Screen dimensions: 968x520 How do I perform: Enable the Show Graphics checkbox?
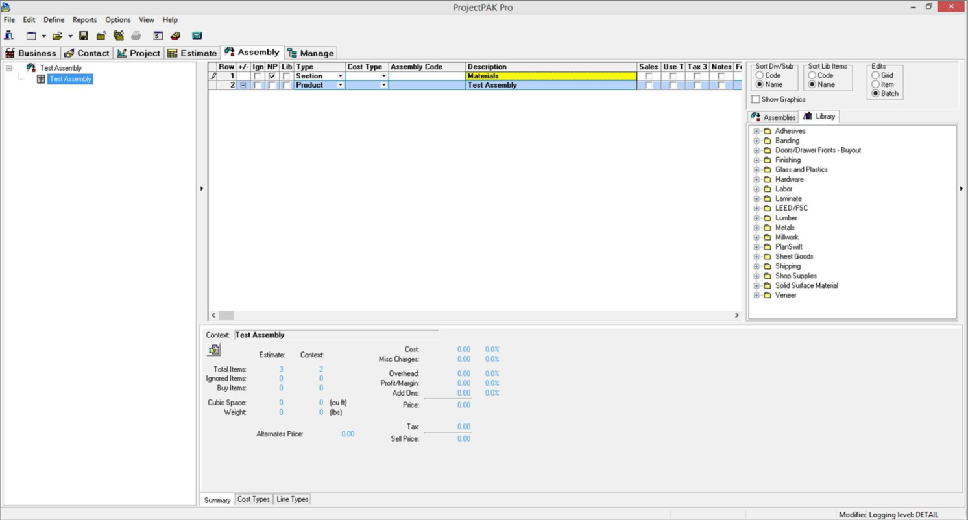coord(756,99)
